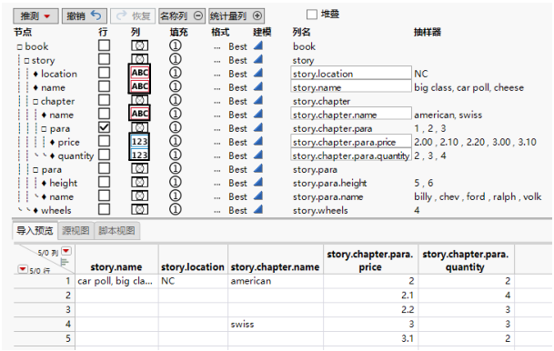
Task: Edit the story.location column name field
Action: [x=351, y=73]
